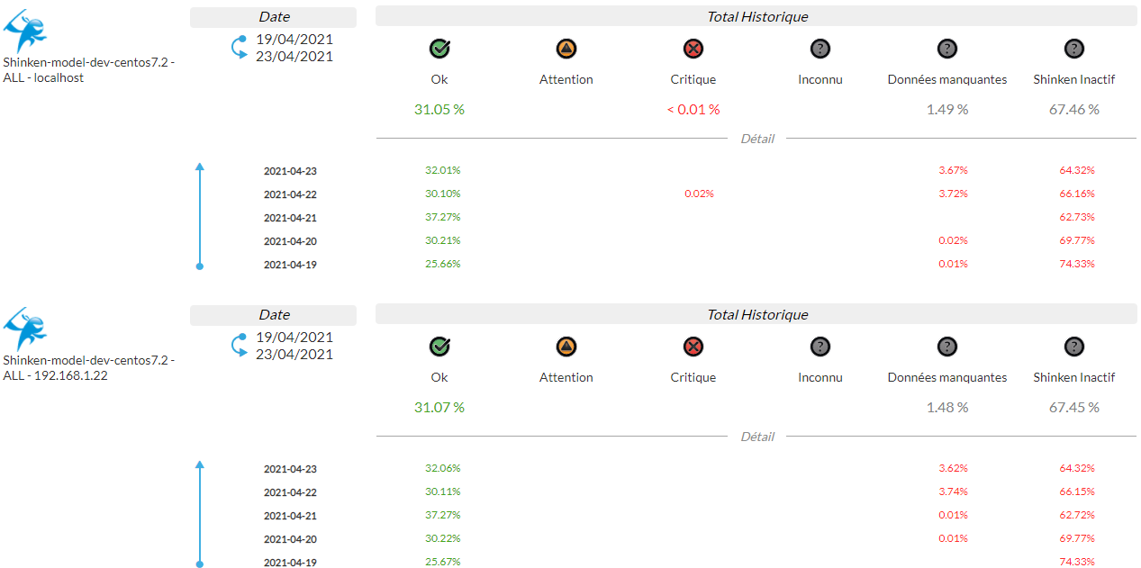
Task: Click the Détail divider label for 192.168.1.22
Action: click(757, 437)
